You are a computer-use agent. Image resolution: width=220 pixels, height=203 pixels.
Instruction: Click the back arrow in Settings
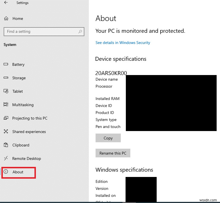click(x=6, y=3)
